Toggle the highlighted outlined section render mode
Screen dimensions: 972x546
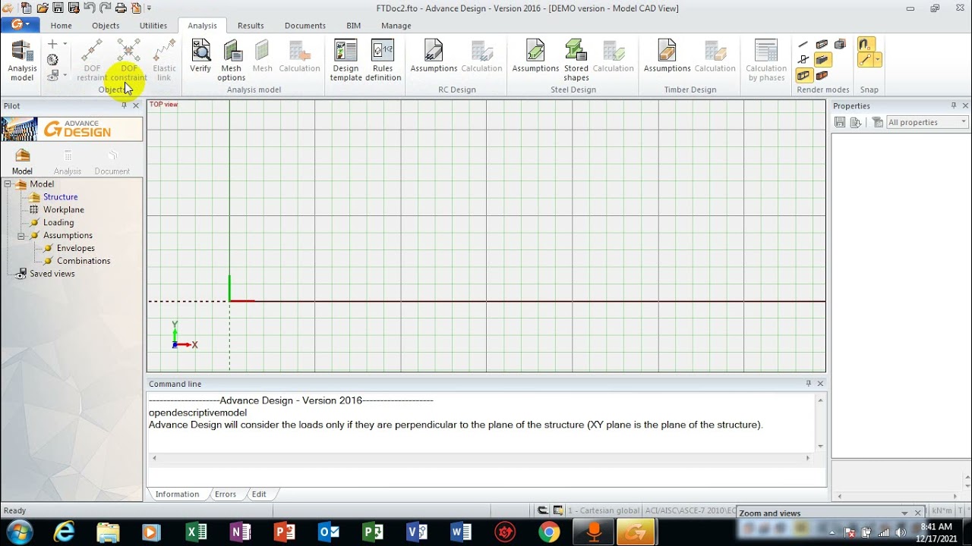[804, 75]
